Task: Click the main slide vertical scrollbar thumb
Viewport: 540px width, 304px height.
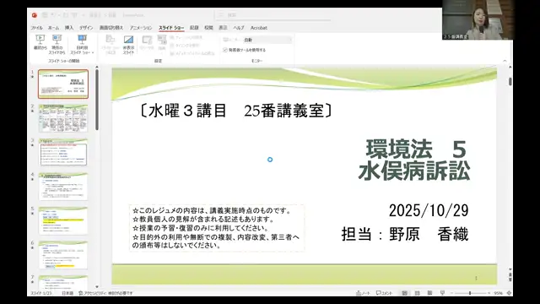Action: tap(510, 82)
